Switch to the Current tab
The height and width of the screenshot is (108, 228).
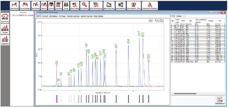click(45, 16)
